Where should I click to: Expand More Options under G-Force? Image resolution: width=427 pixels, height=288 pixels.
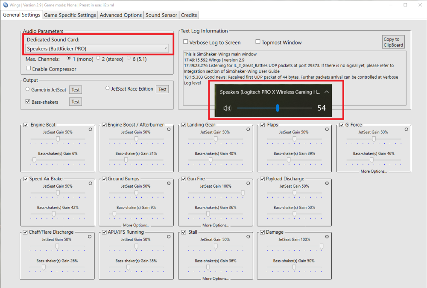tap(374, 171)
